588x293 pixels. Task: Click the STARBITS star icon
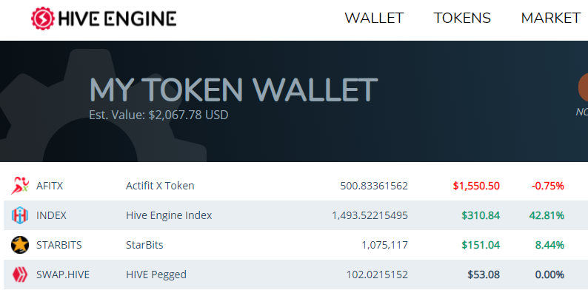(20, 245)
